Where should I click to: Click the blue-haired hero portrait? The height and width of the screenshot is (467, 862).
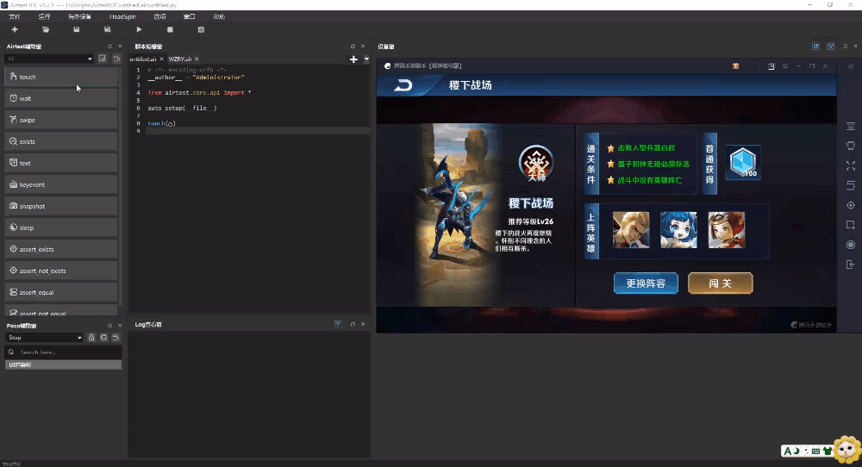pyautogui.click(x=678, y=230)
